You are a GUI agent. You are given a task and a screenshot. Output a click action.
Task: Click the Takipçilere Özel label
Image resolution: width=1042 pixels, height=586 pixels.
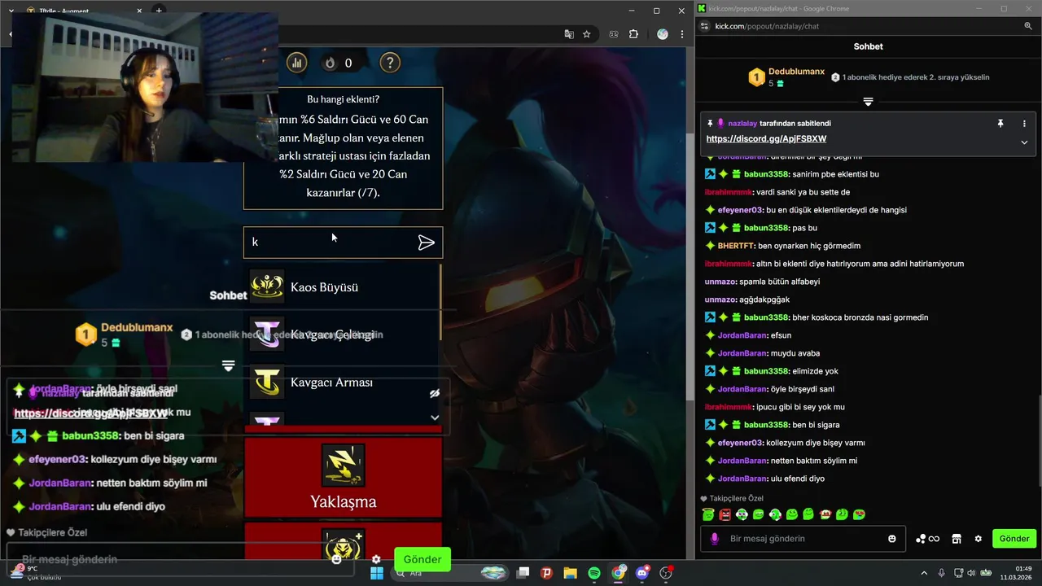[736, 498]
